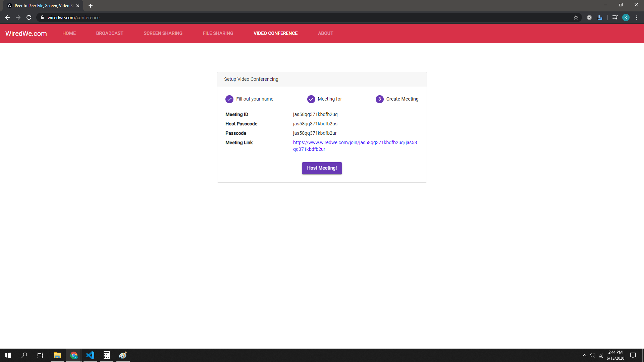Show hidden system tray icons chevron
The image size is (644, 362).
click(584, 355)
